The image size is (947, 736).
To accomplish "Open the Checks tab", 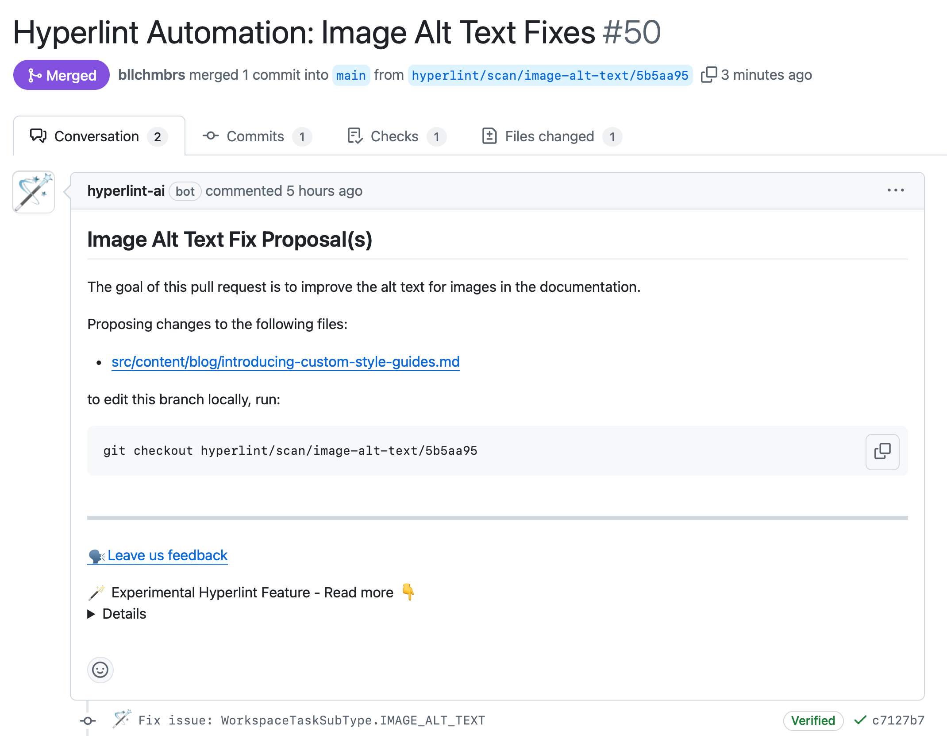I will pos(395,136).
